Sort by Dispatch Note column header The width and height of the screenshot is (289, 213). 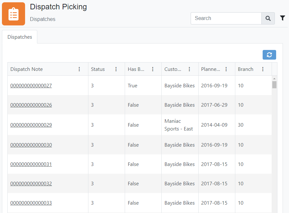point(27,69)
